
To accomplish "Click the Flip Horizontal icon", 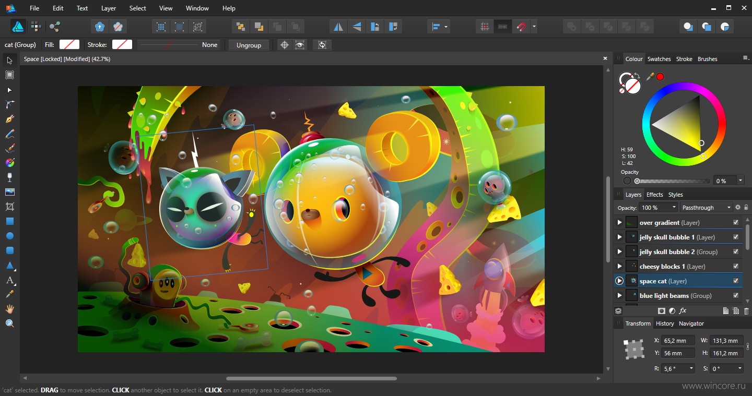I will (x=338, y=27).
